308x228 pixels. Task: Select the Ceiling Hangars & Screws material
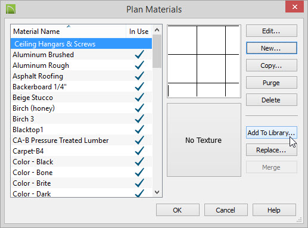tap(81, 43)
